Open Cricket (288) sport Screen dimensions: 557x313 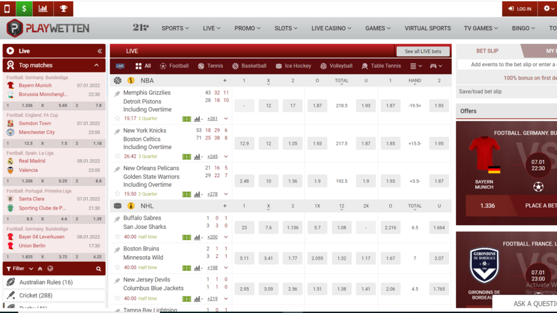pos(54,295)
